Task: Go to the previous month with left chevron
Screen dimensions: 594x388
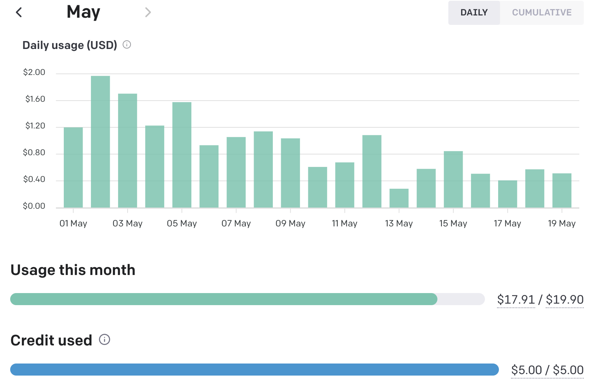Action: (x=19, y=12)
